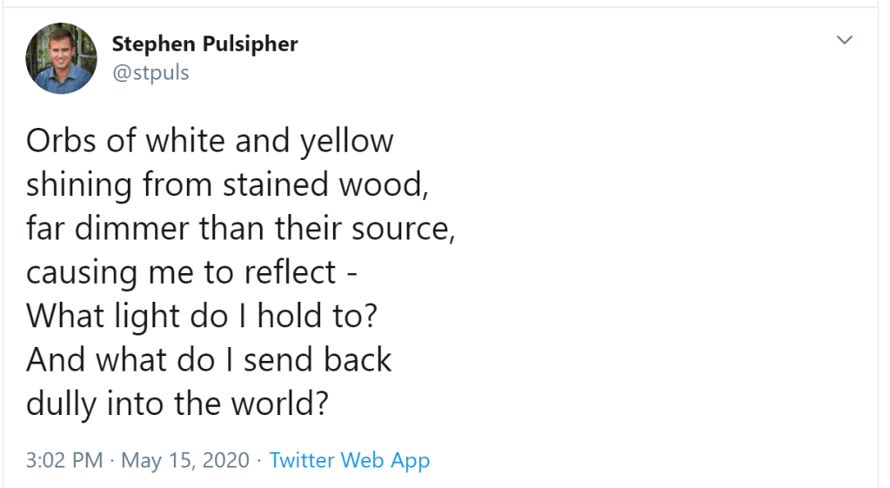Image resolution: width=890 pixels, height=488 pixels.
Task: Click the May 15, 2020 date
Action: click(184, 460)
